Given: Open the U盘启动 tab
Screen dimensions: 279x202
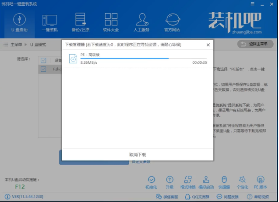Looking at the screenshot, I should [18, 22].
